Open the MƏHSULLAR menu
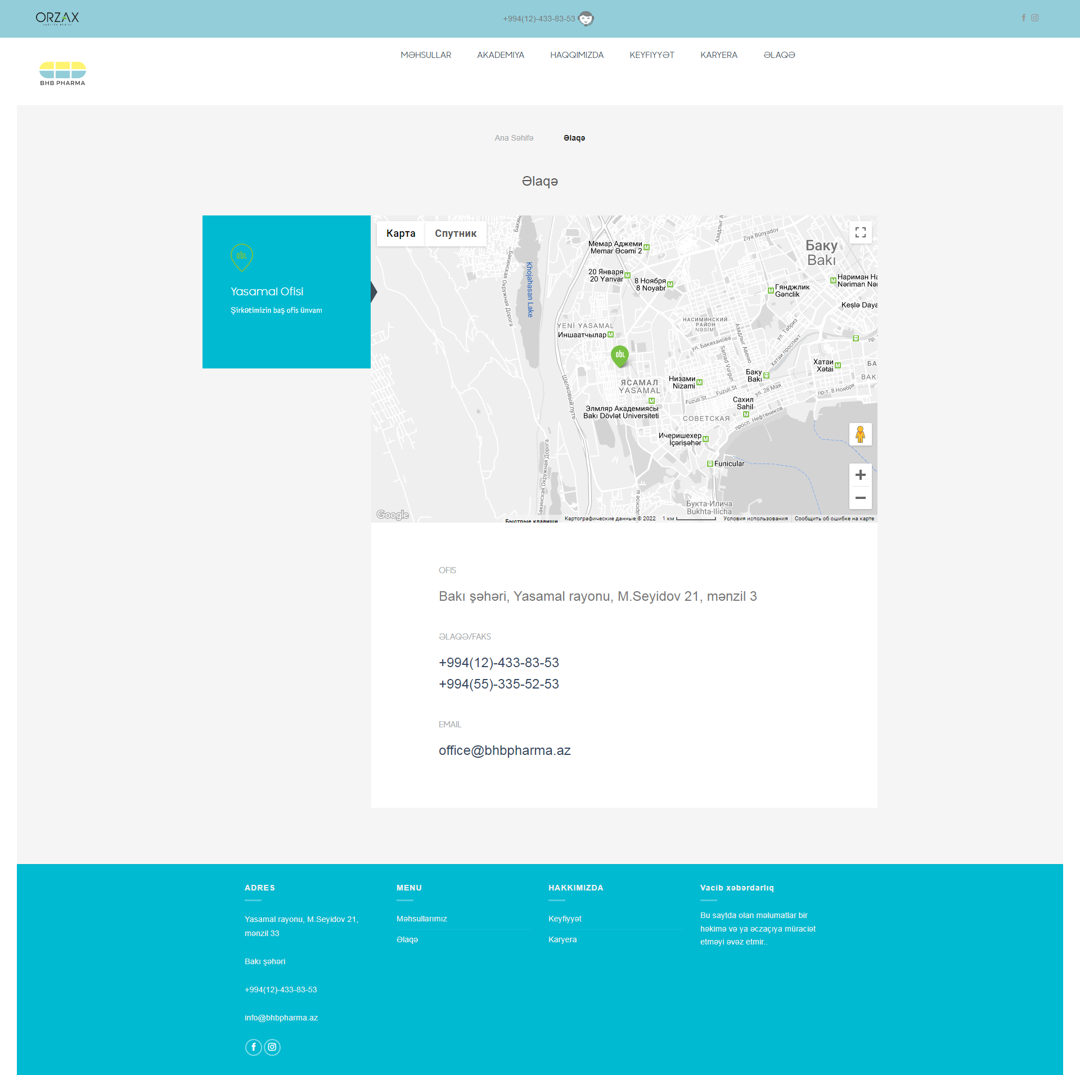This screenshot has height=1075, width=1080. click(x=426, y=55)
